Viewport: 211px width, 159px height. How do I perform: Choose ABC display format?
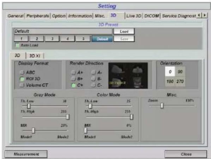22,73
